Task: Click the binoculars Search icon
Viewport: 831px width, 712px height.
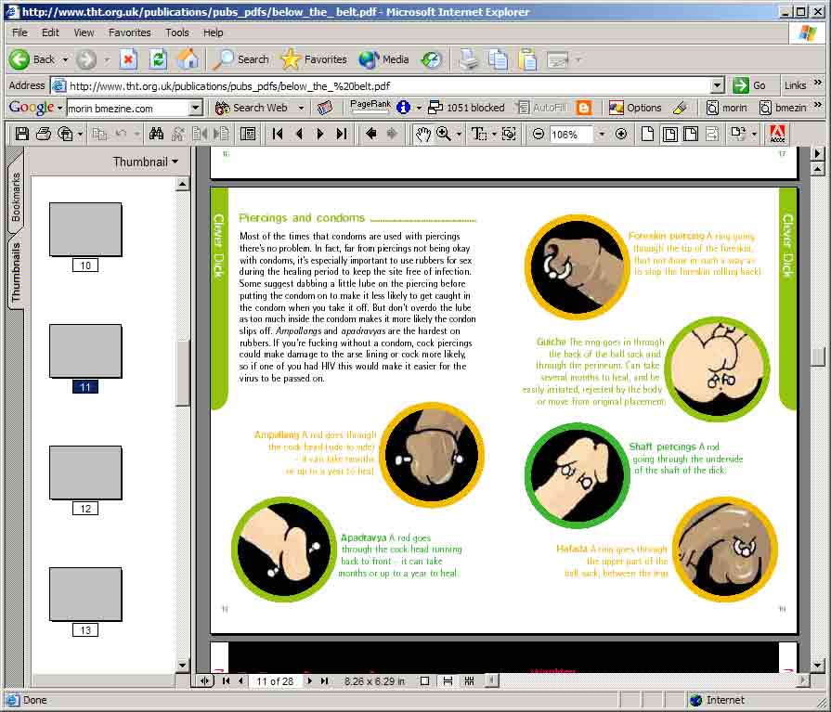Action: coord(156,134)
